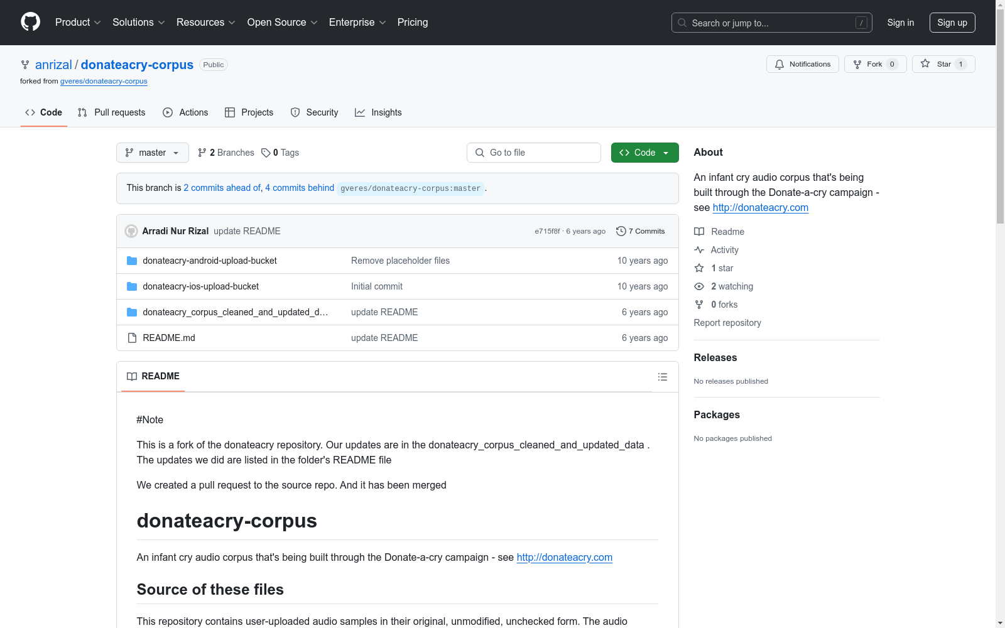Click the branch icon beside 2 Branches

[202, 153]
